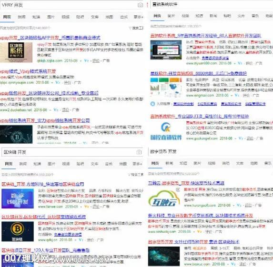The image size is (273, 267).
Task: Click the 区块链系统 thumbnail of first VPAY result
Action: point(16,52)
